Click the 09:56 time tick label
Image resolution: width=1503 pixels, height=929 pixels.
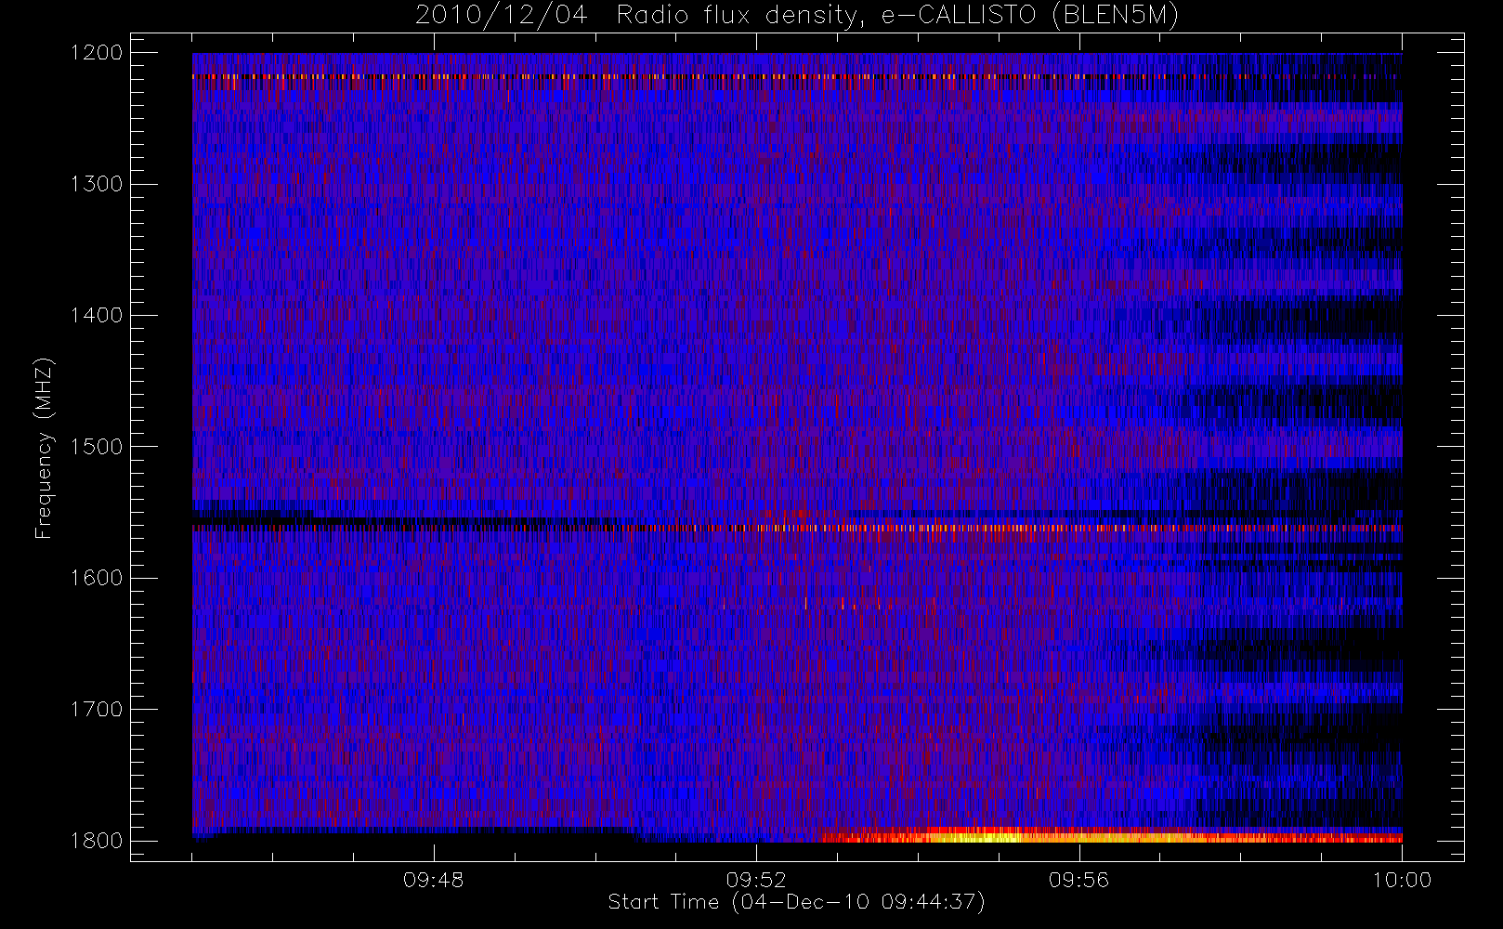[x=1079, y=880]
